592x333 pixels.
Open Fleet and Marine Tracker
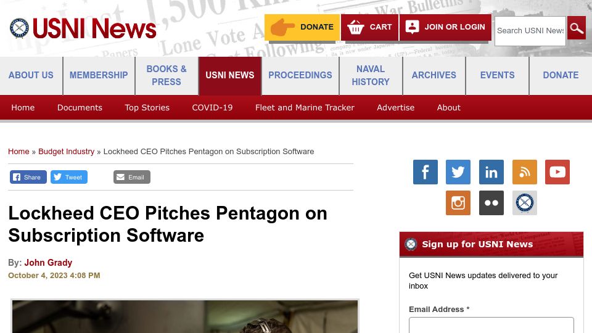[x=305, y=107]
